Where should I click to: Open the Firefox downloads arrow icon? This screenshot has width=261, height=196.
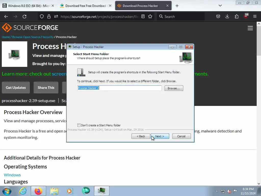tap(227, 16)
